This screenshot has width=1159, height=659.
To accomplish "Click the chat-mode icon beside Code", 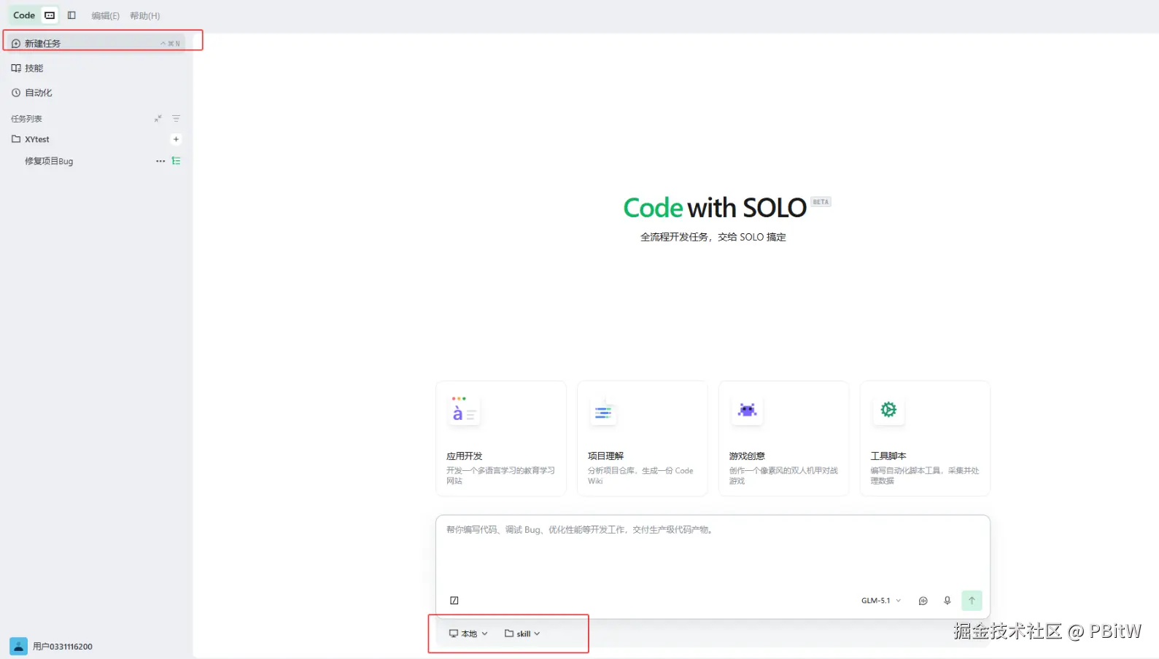I will click(50, 15).
